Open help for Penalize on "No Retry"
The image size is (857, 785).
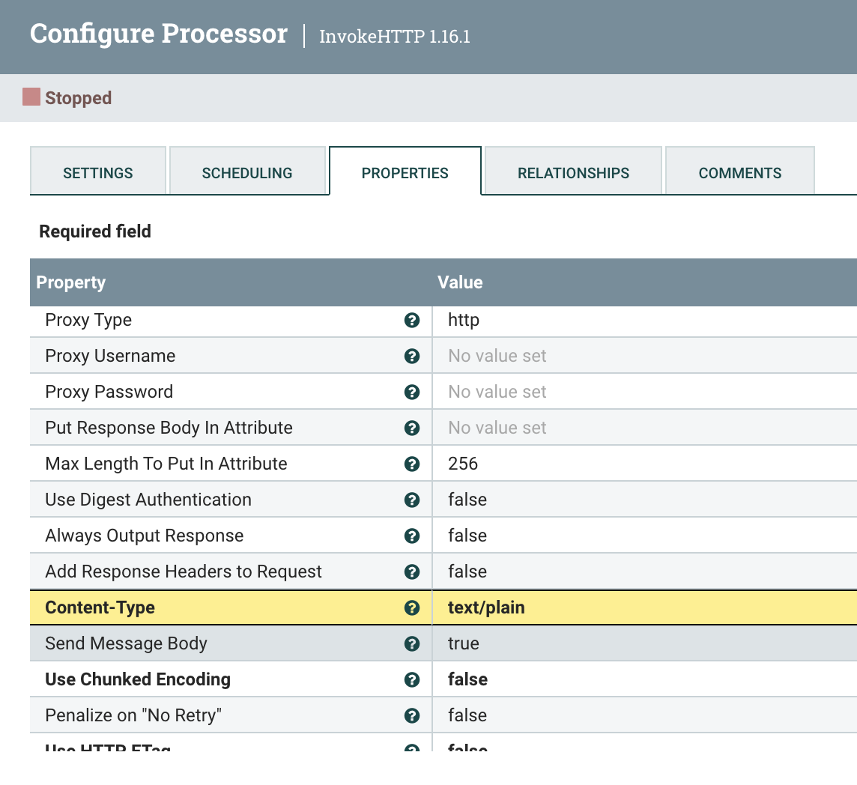(412, 715)
